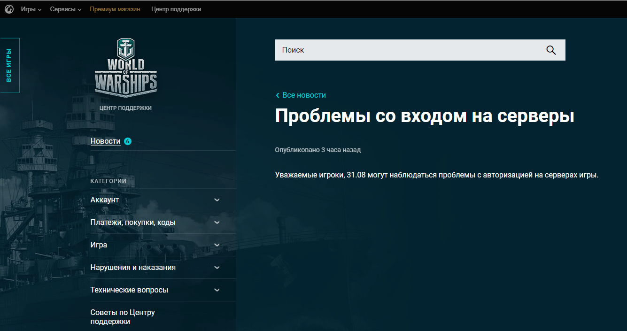The image size is (627, 331).
Task: Expand Нарушения и наказания chevron
Action: tap(217, 268)
